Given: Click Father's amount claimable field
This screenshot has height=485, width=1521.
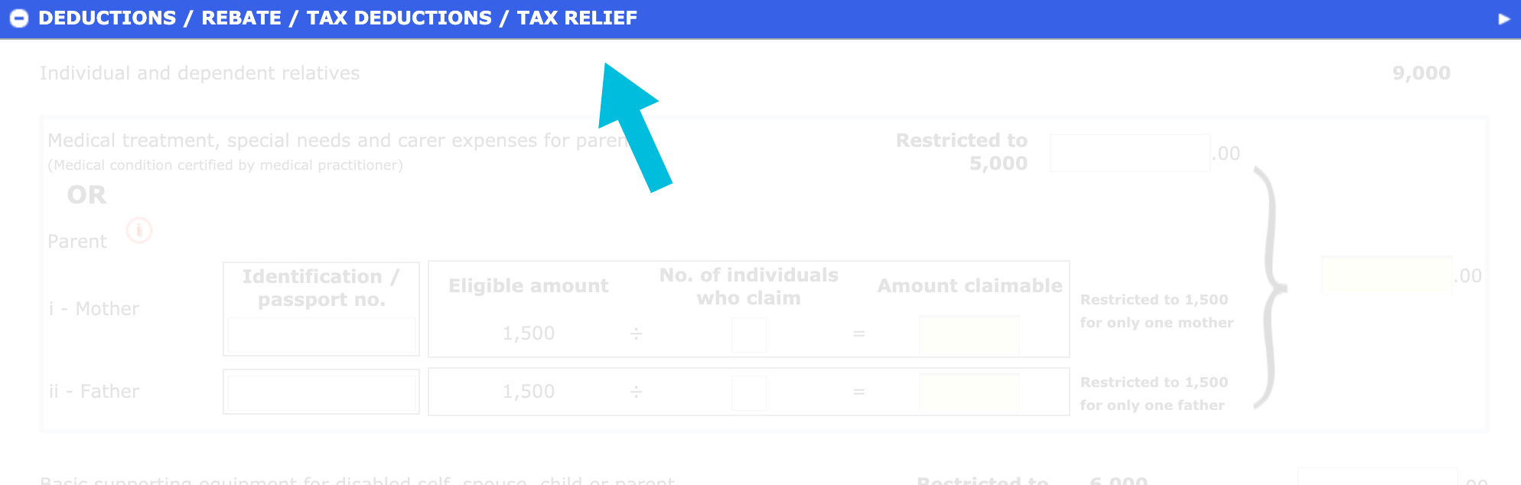Looking at the screenshot, I should coord(969,392).
